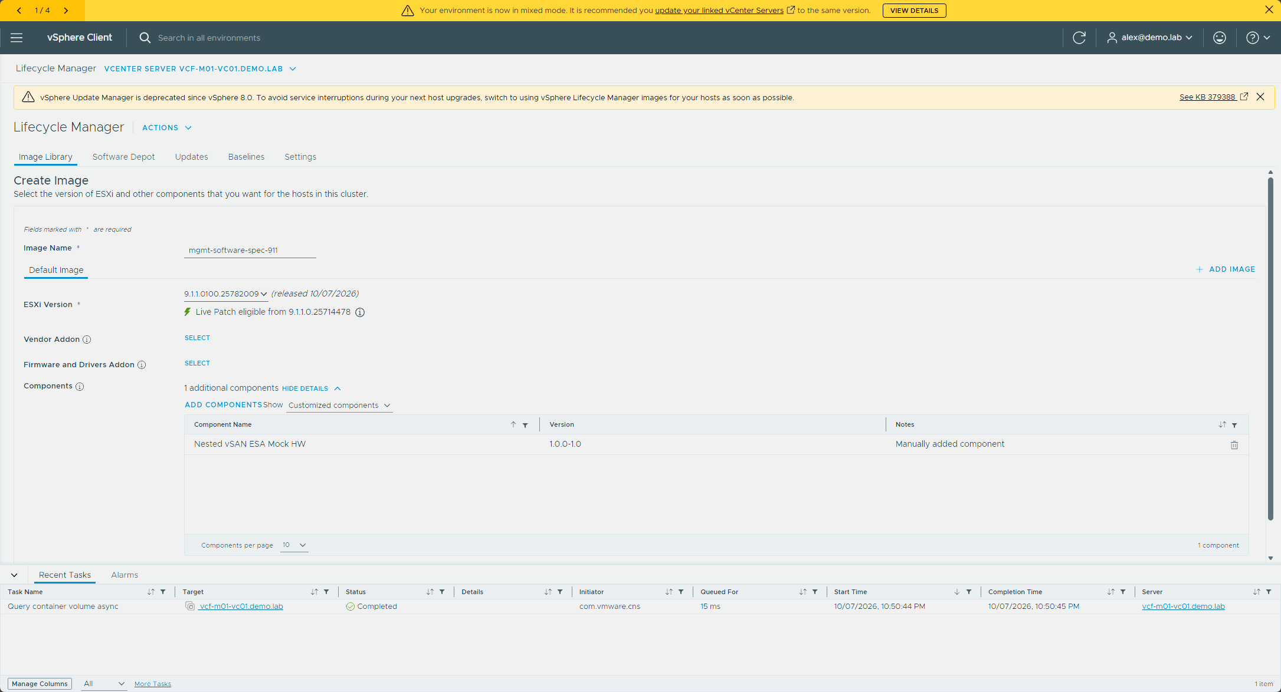Open the hamburger navigation menu
This screenshot has width=1281, height=692.
click(17, 38)
